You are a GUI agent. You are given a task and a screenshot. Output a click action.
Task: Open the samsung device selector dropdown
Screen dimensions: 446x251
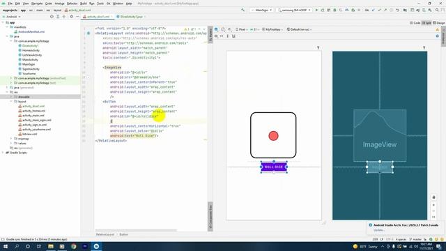[x=294, y=10]
